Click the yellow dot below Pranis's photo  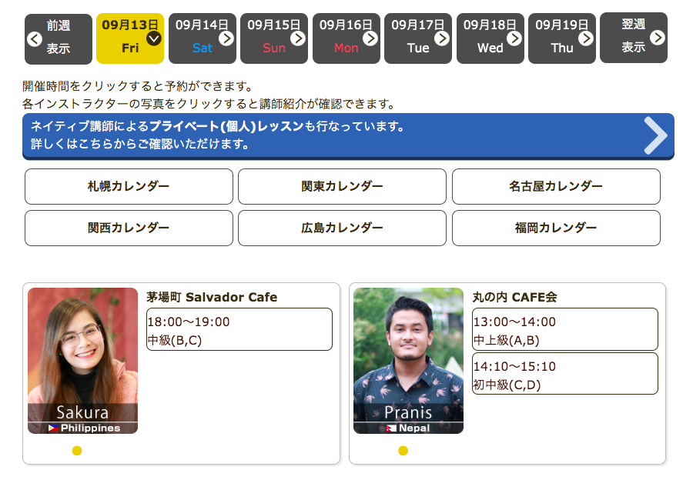[403, 451]
